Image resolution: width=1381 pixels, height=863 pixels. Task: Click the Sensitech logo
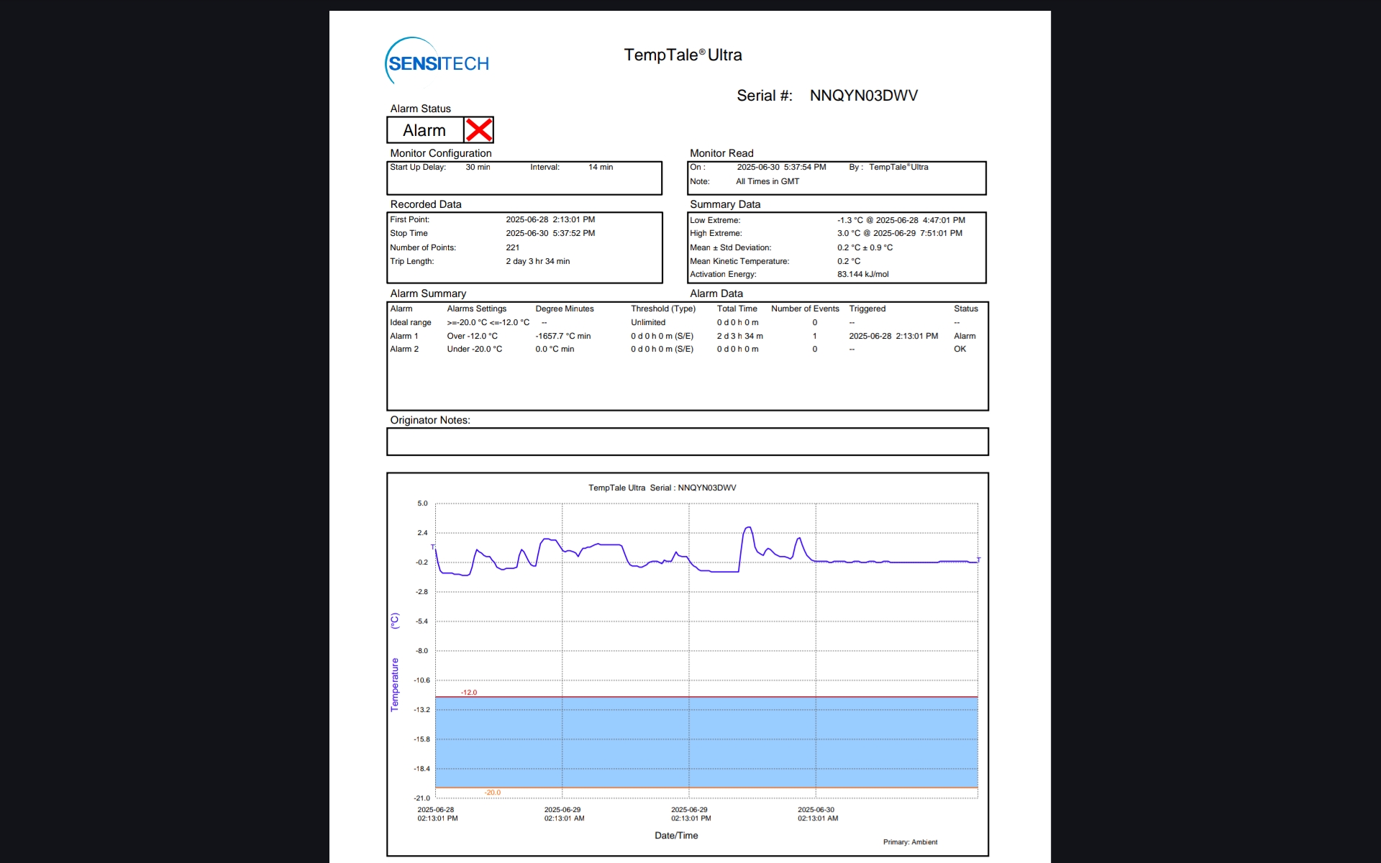[x=437, y=63]
